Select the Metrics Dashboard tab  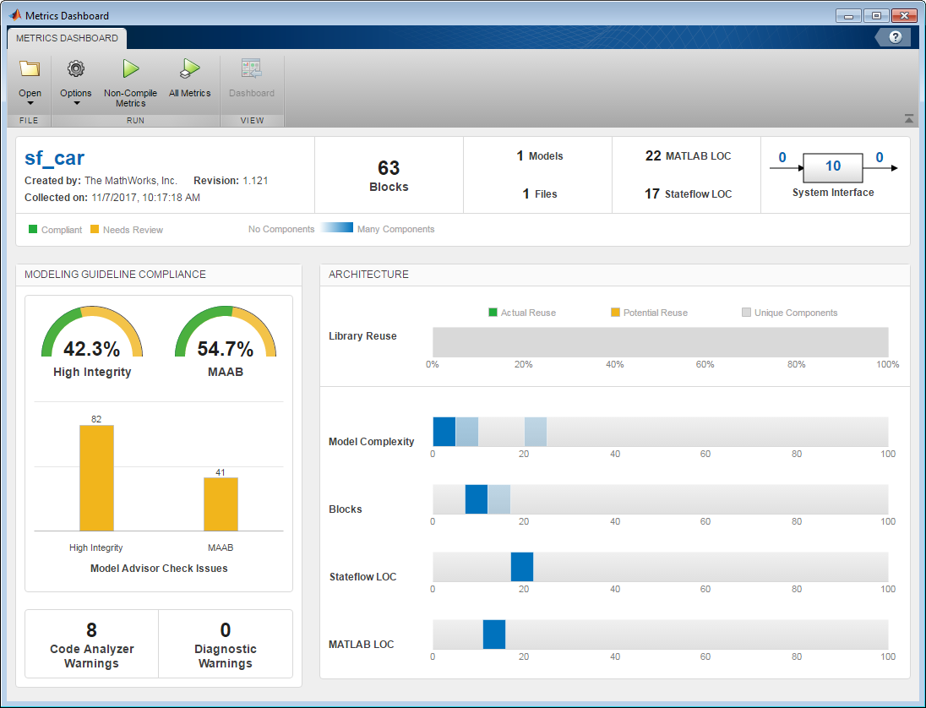coord(67,38)
